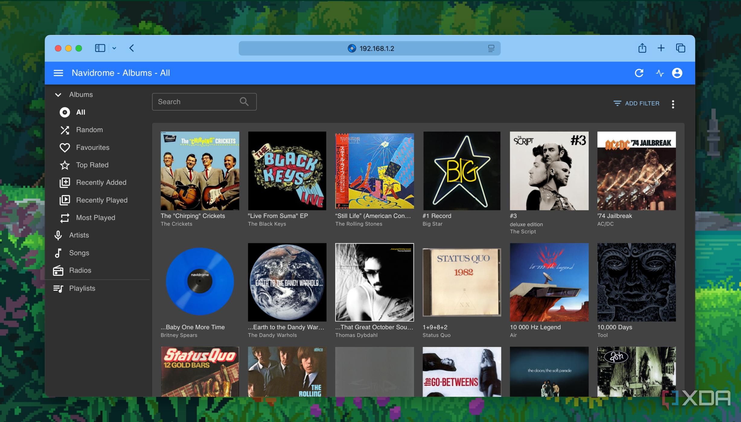This screenshot has width=741, height=422.
Task: Click the album Search field
Action: [x=204, y=102]
